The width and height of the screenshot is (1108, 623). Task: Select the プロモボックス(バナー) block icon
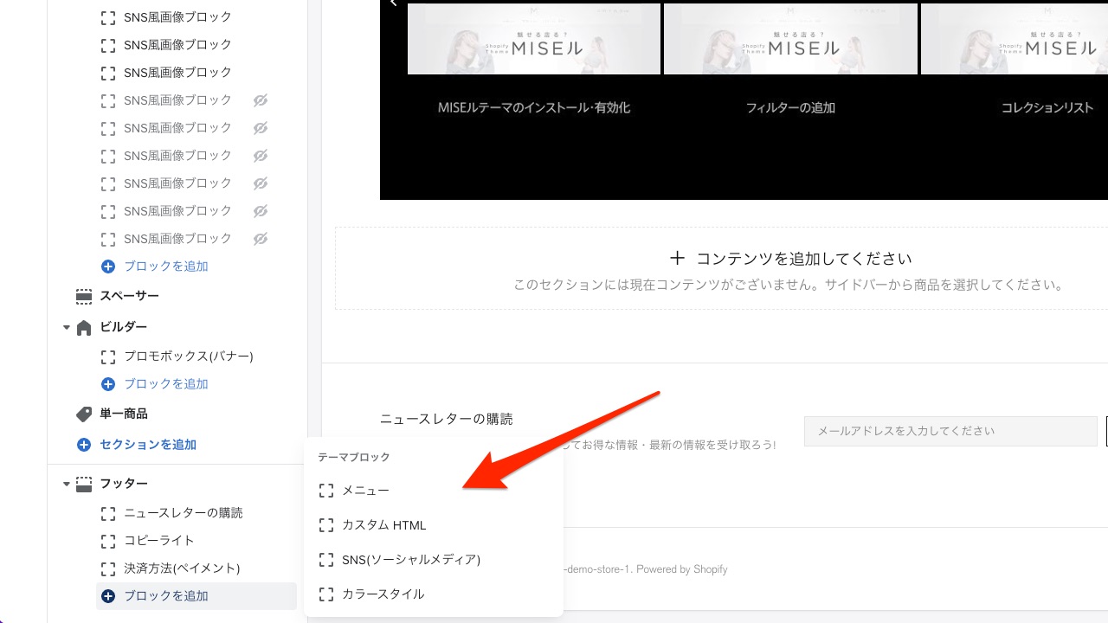[108, 356]
